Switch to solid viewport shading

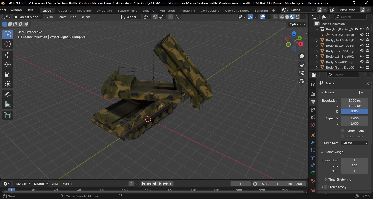point(287,17)
